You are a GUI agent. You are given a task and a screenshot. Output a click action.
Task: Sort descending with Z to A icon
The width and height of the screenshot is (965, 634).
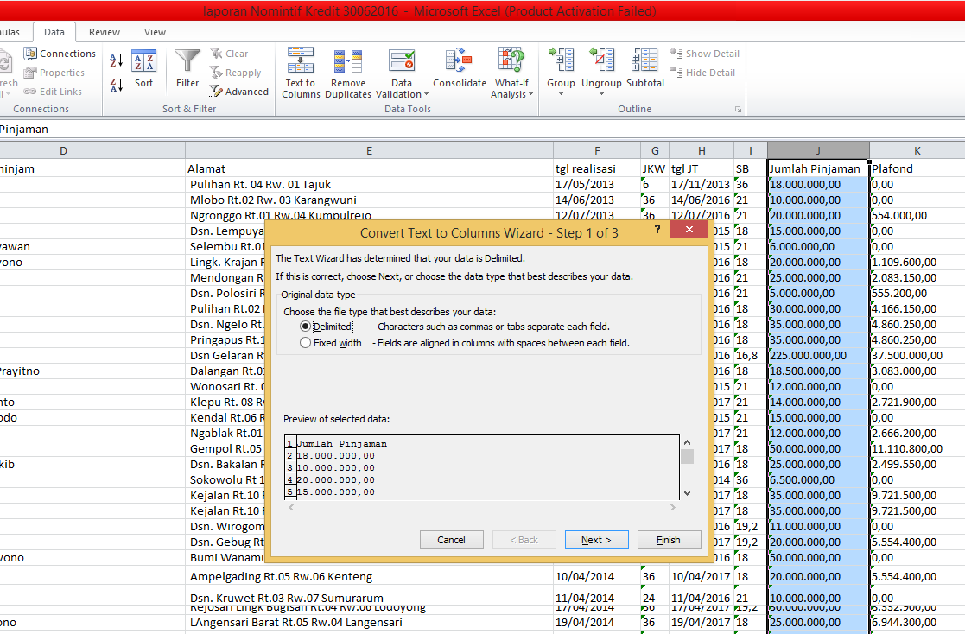coord(117,85)
